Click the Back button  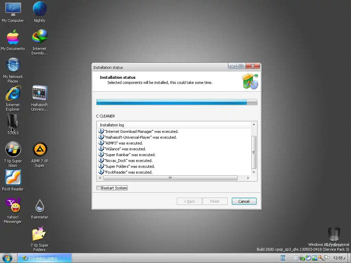[x=189, y=201]
